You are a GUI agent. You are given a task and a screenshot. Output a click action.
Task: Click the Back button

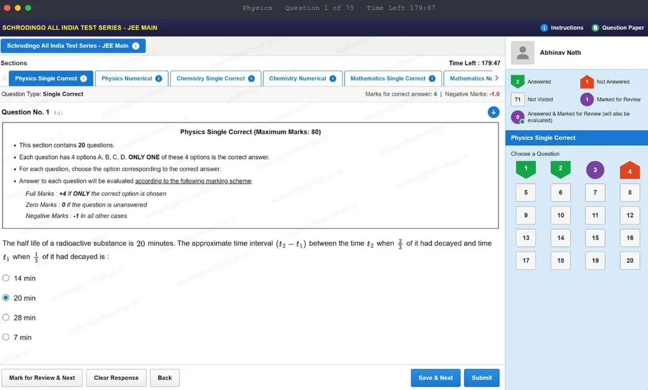tap(164, 378)
